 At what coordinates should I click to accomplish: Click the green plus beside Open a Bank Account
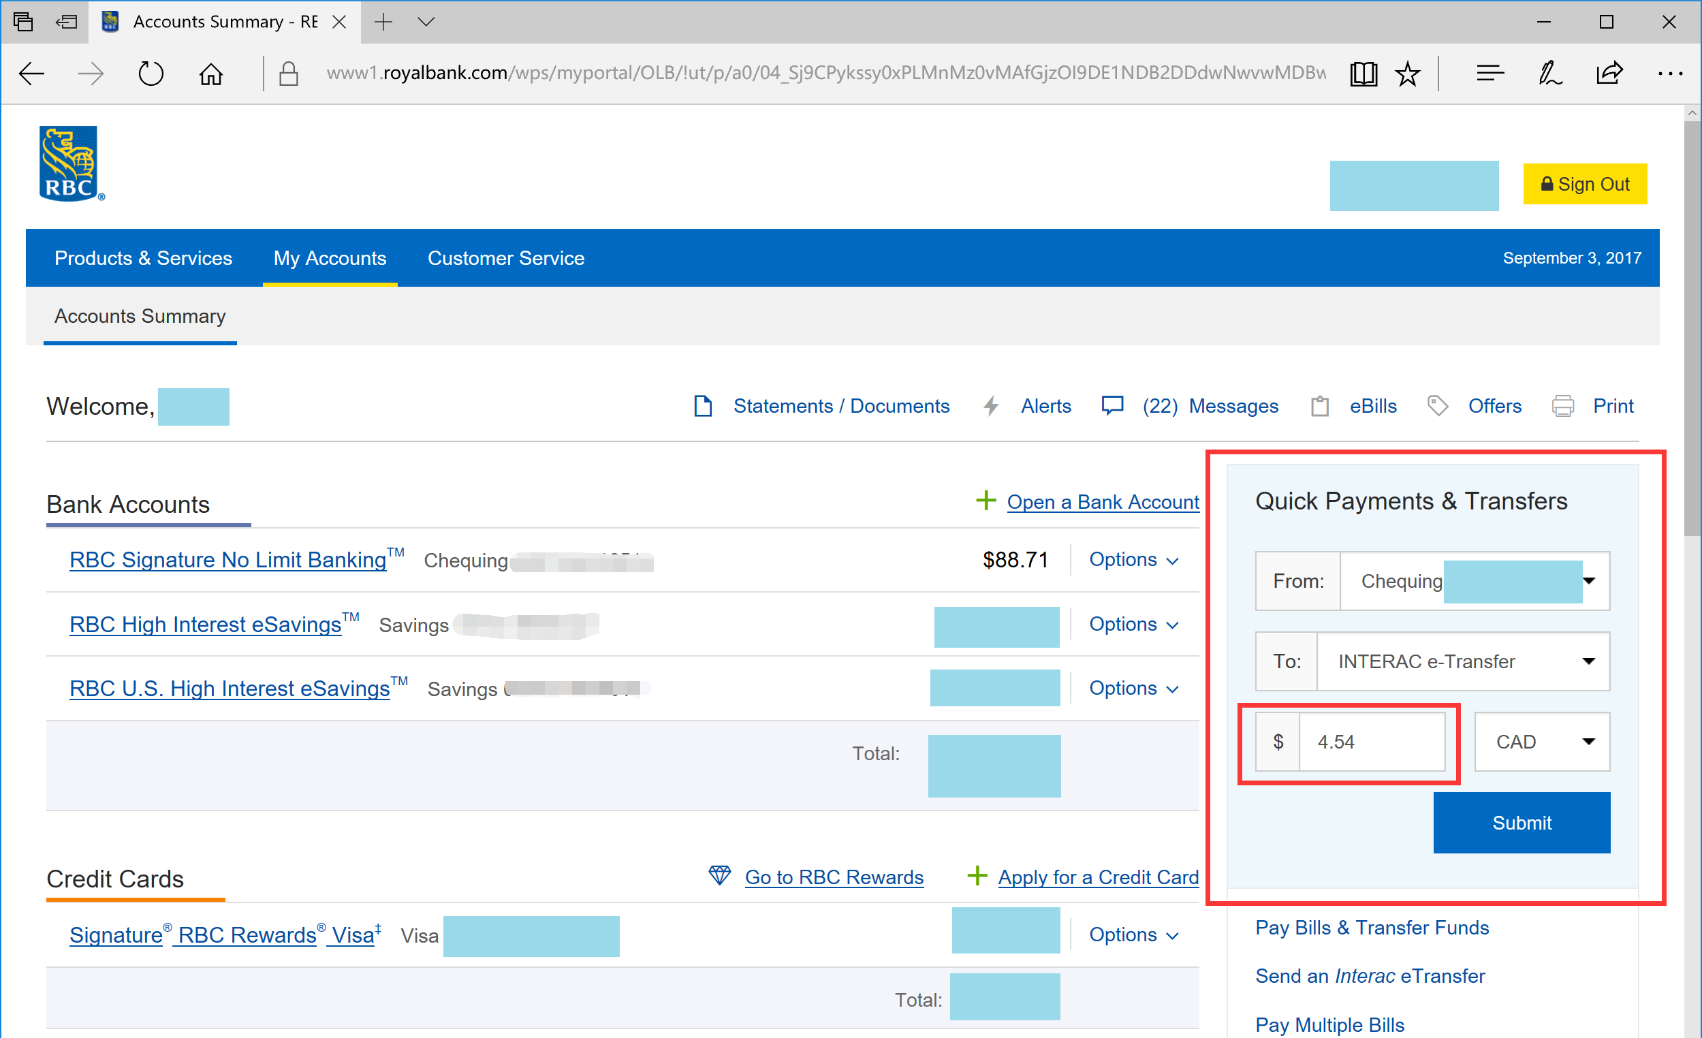(986, 500)
